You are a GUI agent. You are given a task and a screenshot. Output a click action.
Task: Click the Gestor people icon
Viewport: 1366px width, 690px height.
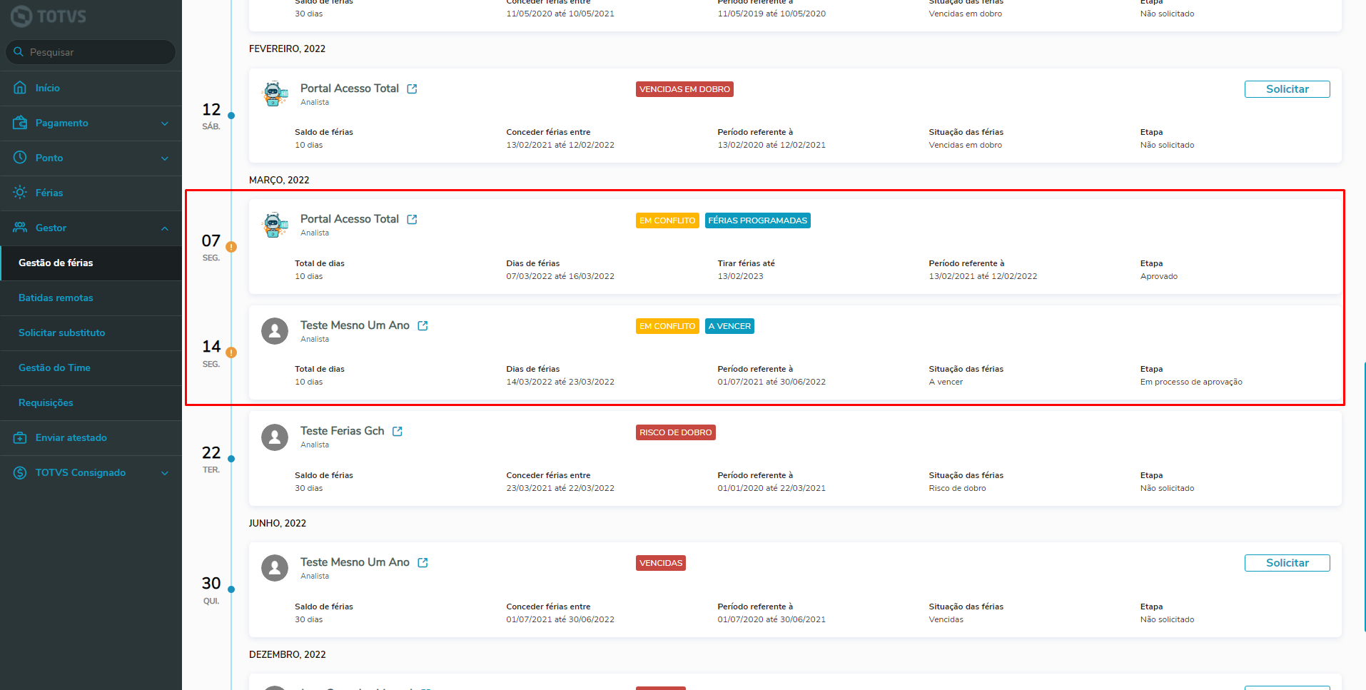[20, 228]
